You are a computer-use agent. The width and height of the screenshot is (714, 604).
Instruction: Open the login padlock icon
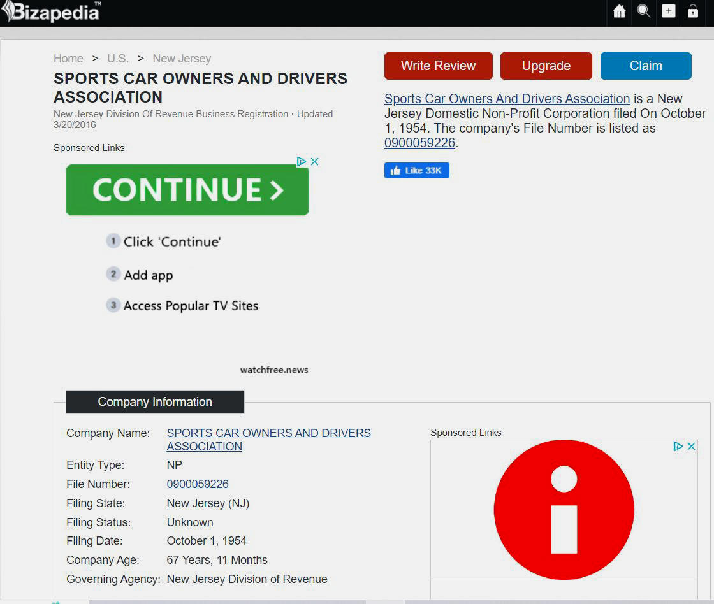tap(692, 11)
